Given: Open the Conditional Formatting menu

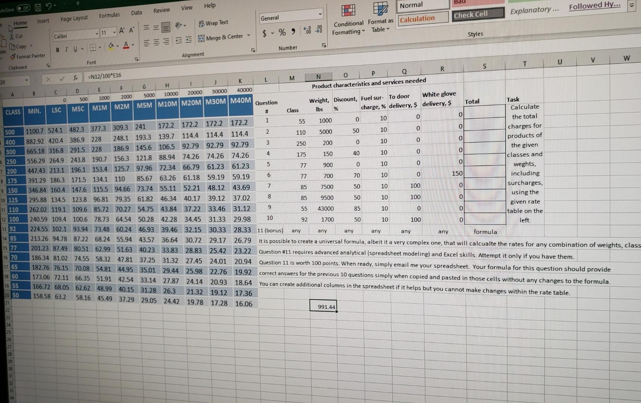Looking at the screenshot, I should (349, 19).
